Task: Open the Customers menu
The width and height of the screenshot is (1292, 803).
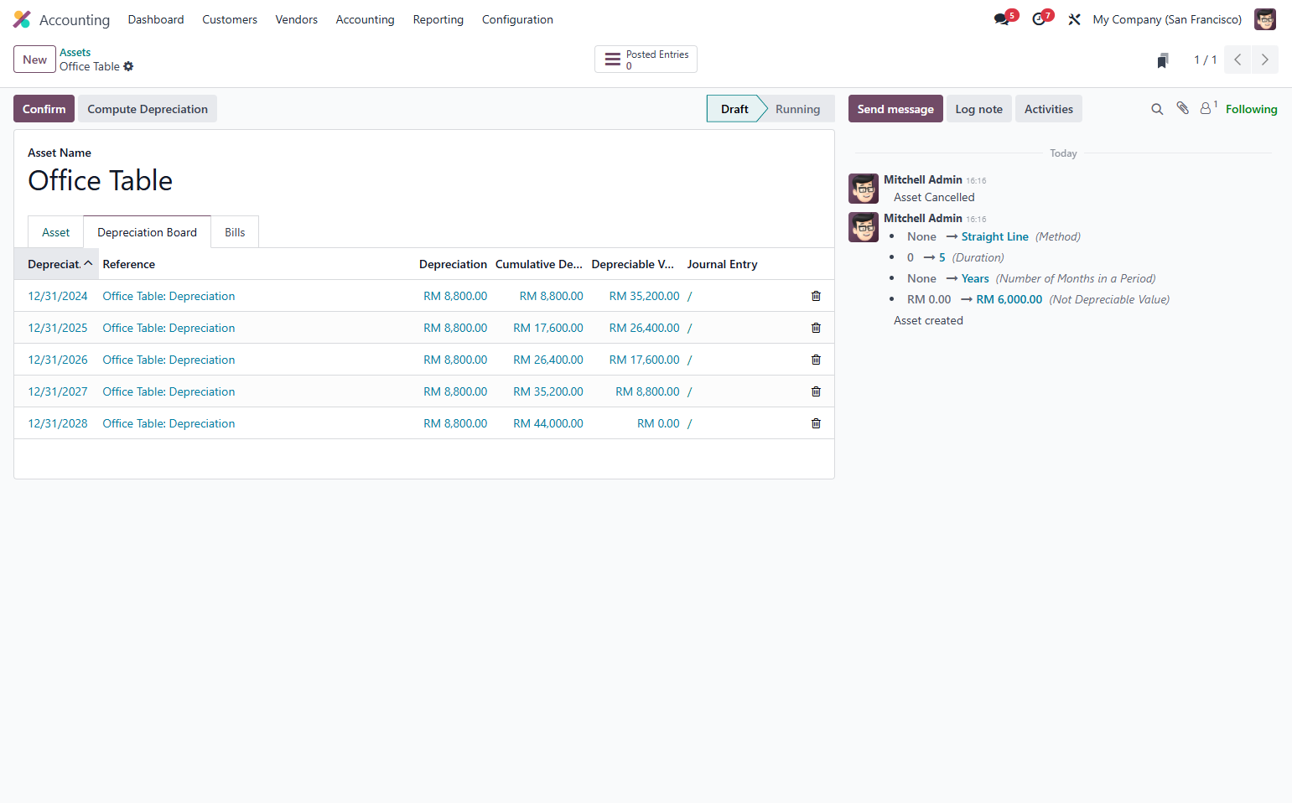Action: (x=230, y=19)
